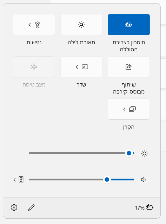
Task: Click the volume slider thumb
Action: coord(107,180)
